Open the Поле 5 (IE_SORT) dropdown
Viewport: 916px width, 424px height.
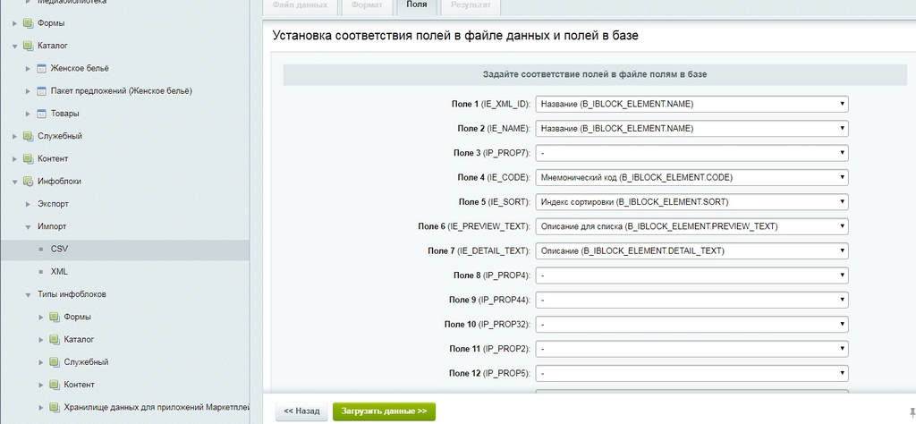tap(691, 202)
